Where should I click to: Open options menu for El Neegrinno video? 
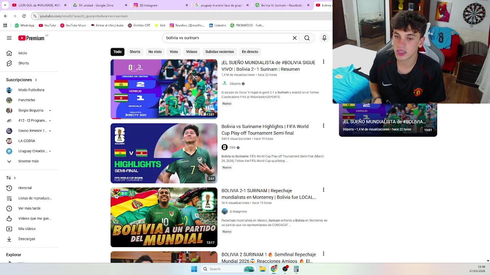(x=323, y=190)
